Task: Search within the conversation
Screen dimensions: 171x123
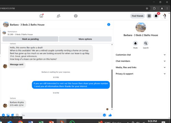Action: pos(146,43)
